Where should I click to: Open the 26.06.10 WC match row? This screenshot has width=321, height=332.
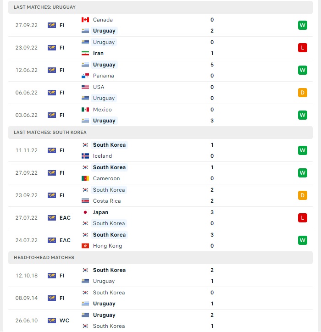pos(160,321)
